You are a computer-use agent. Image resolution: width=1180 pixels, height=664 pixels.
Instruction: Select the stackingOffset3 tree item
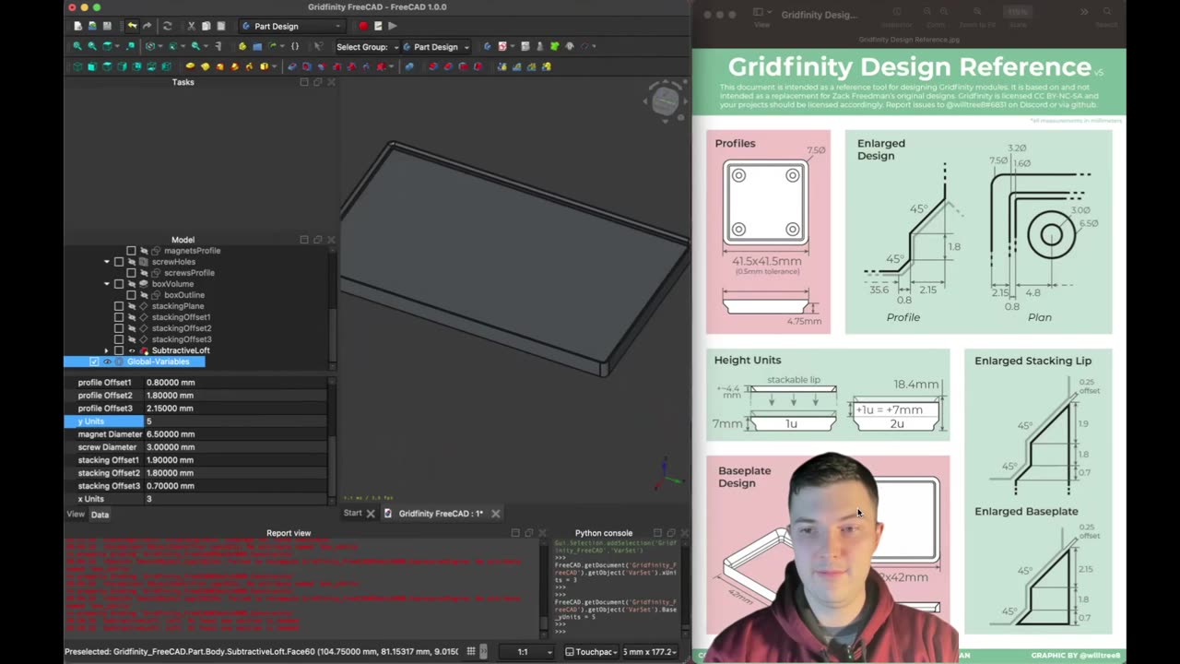coord(182,339)
